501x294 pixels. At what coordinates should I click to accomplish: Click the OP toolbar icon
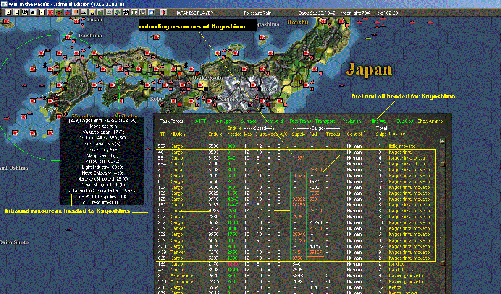(134, 13)
